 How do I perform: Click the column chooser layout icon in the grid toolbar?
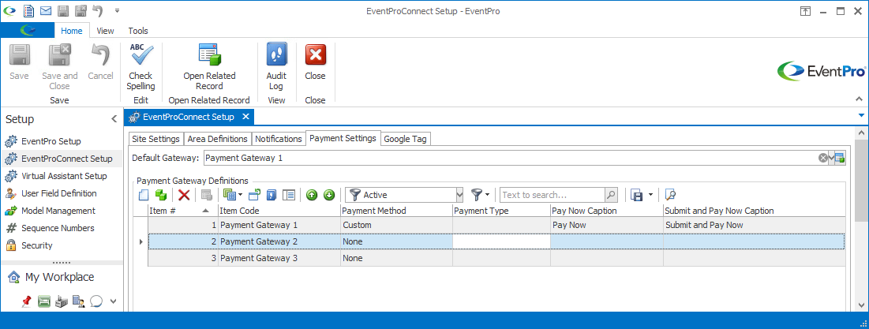[289, 195]
